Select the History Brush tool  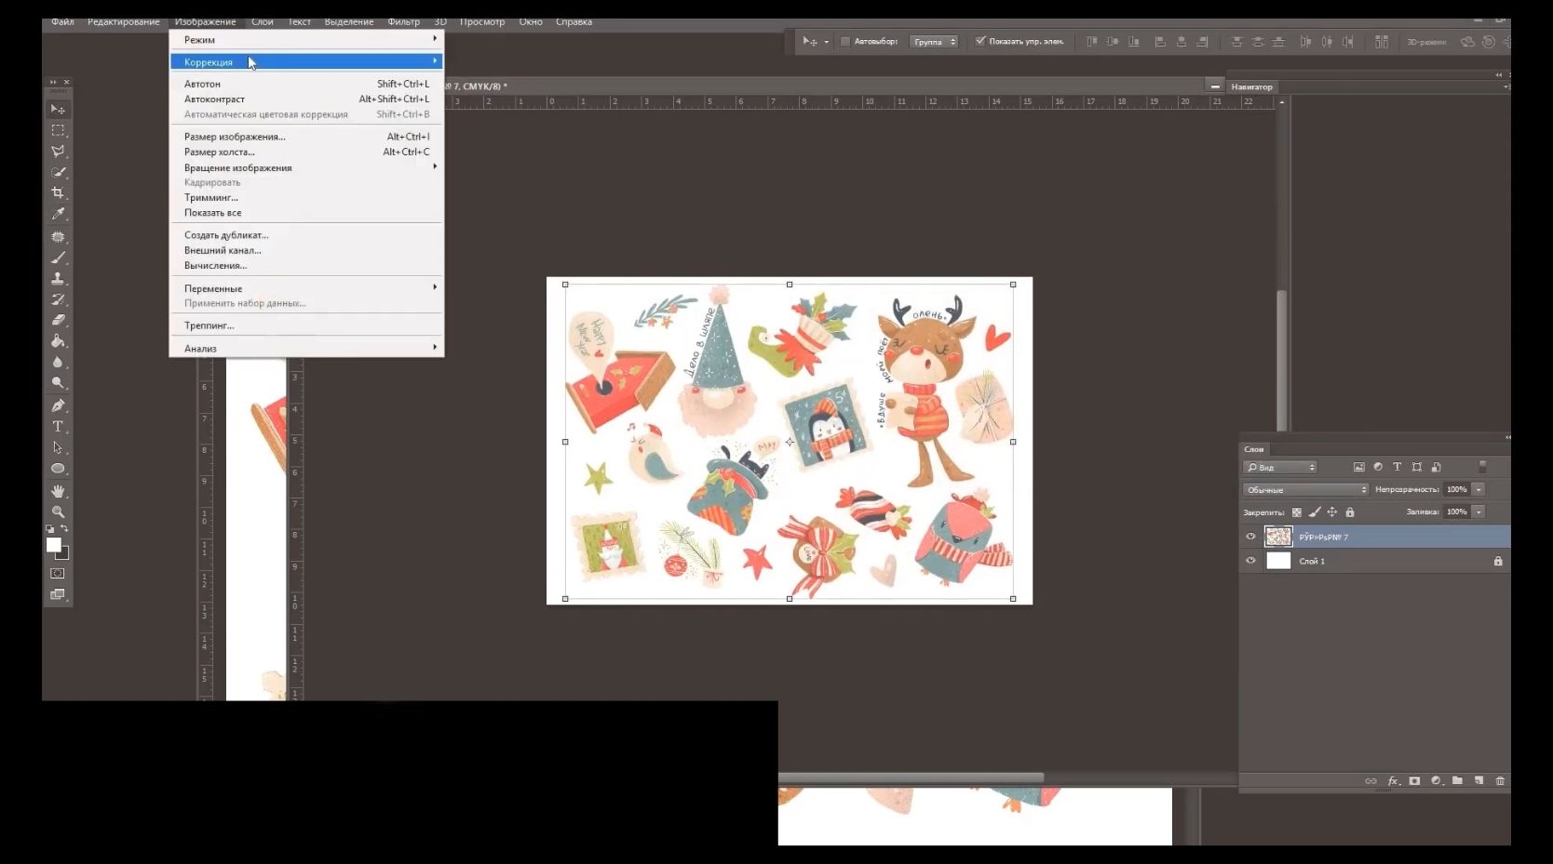(x=58, y=299)
